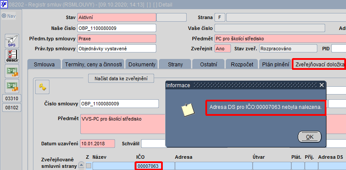This screenshot has width=346, height=170.
Task: Click the Stav field showing Aktivní
Action: (117, 17)
